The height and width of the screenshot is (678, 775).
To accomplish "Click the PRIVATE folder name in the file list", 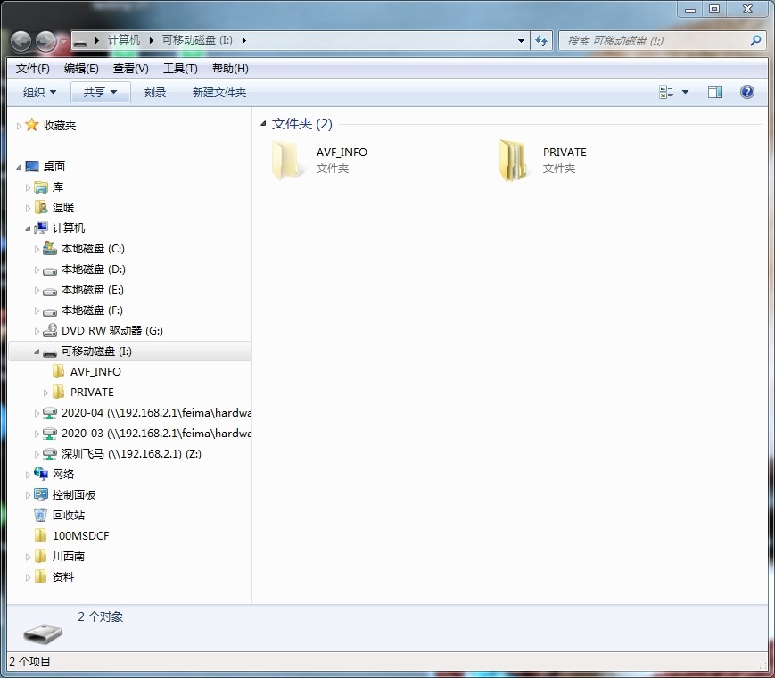I will [x=565, y=152].
